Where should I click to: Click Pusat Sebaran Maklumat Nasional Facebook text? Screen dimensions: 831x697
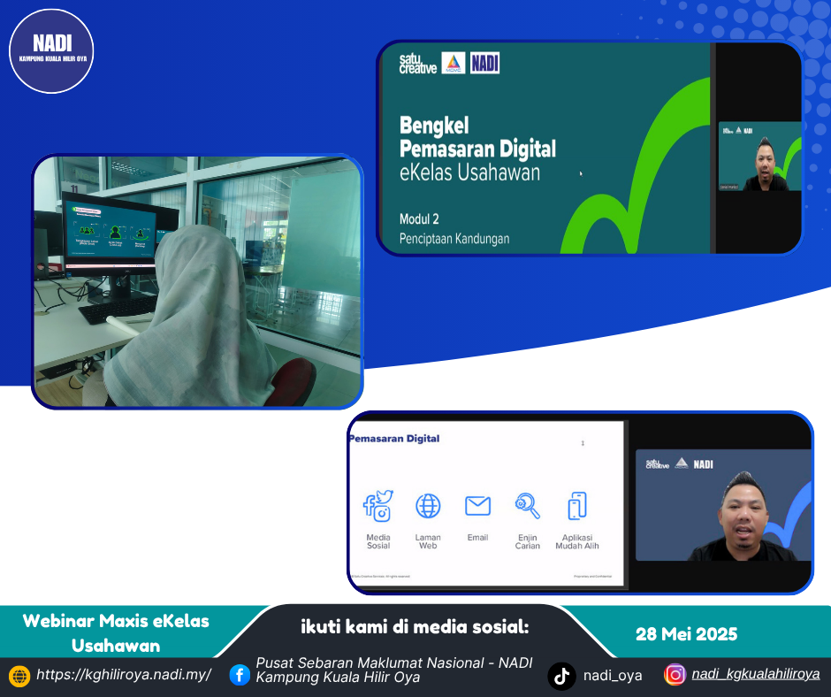point(393,670)
